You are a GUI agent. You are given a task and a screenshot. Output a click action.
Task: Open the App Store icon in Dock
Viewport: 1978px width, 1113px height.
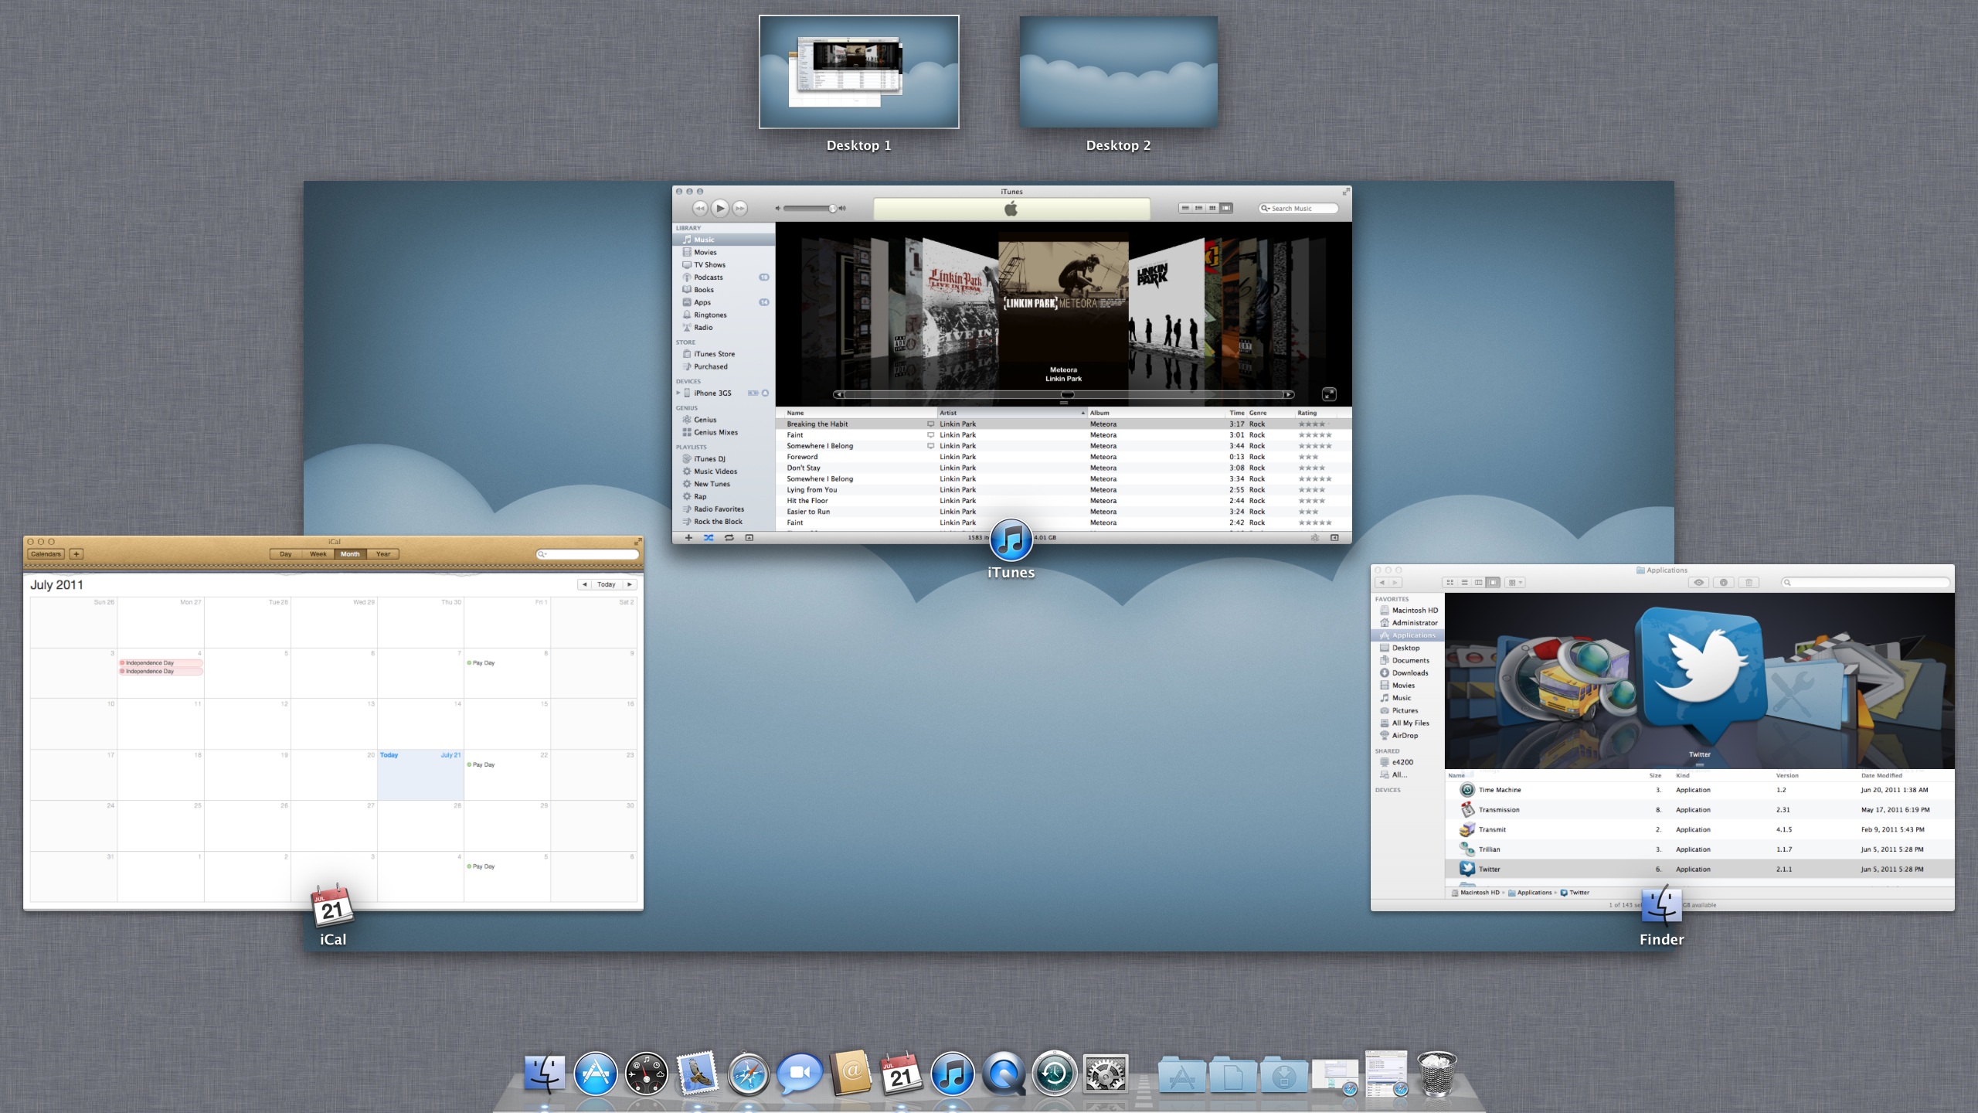pyautogui.click(x=595, y=1074)
